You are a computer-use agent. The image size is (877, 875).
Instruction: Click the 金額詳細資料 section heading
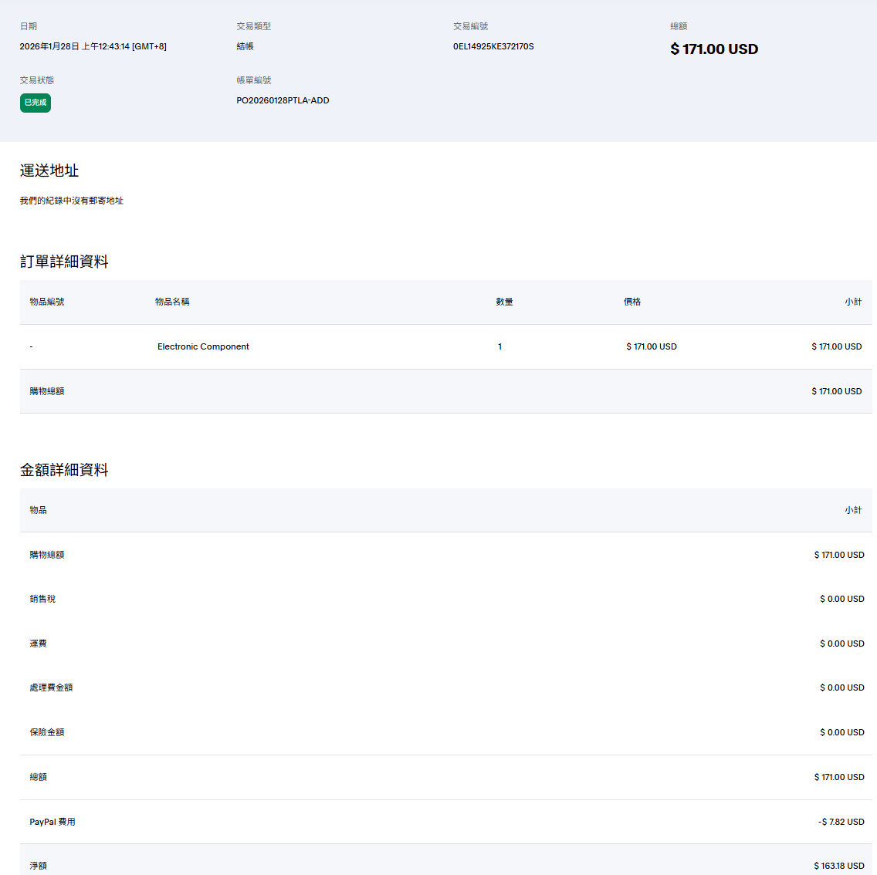64,470
